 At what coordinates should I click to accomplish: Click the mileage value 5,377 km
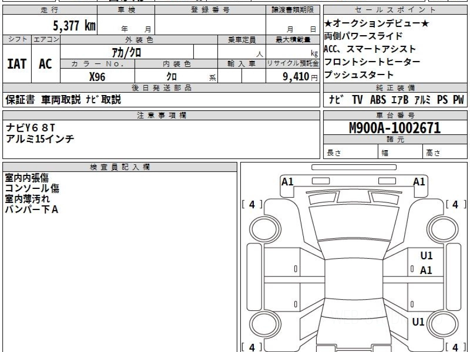[74, 26]
